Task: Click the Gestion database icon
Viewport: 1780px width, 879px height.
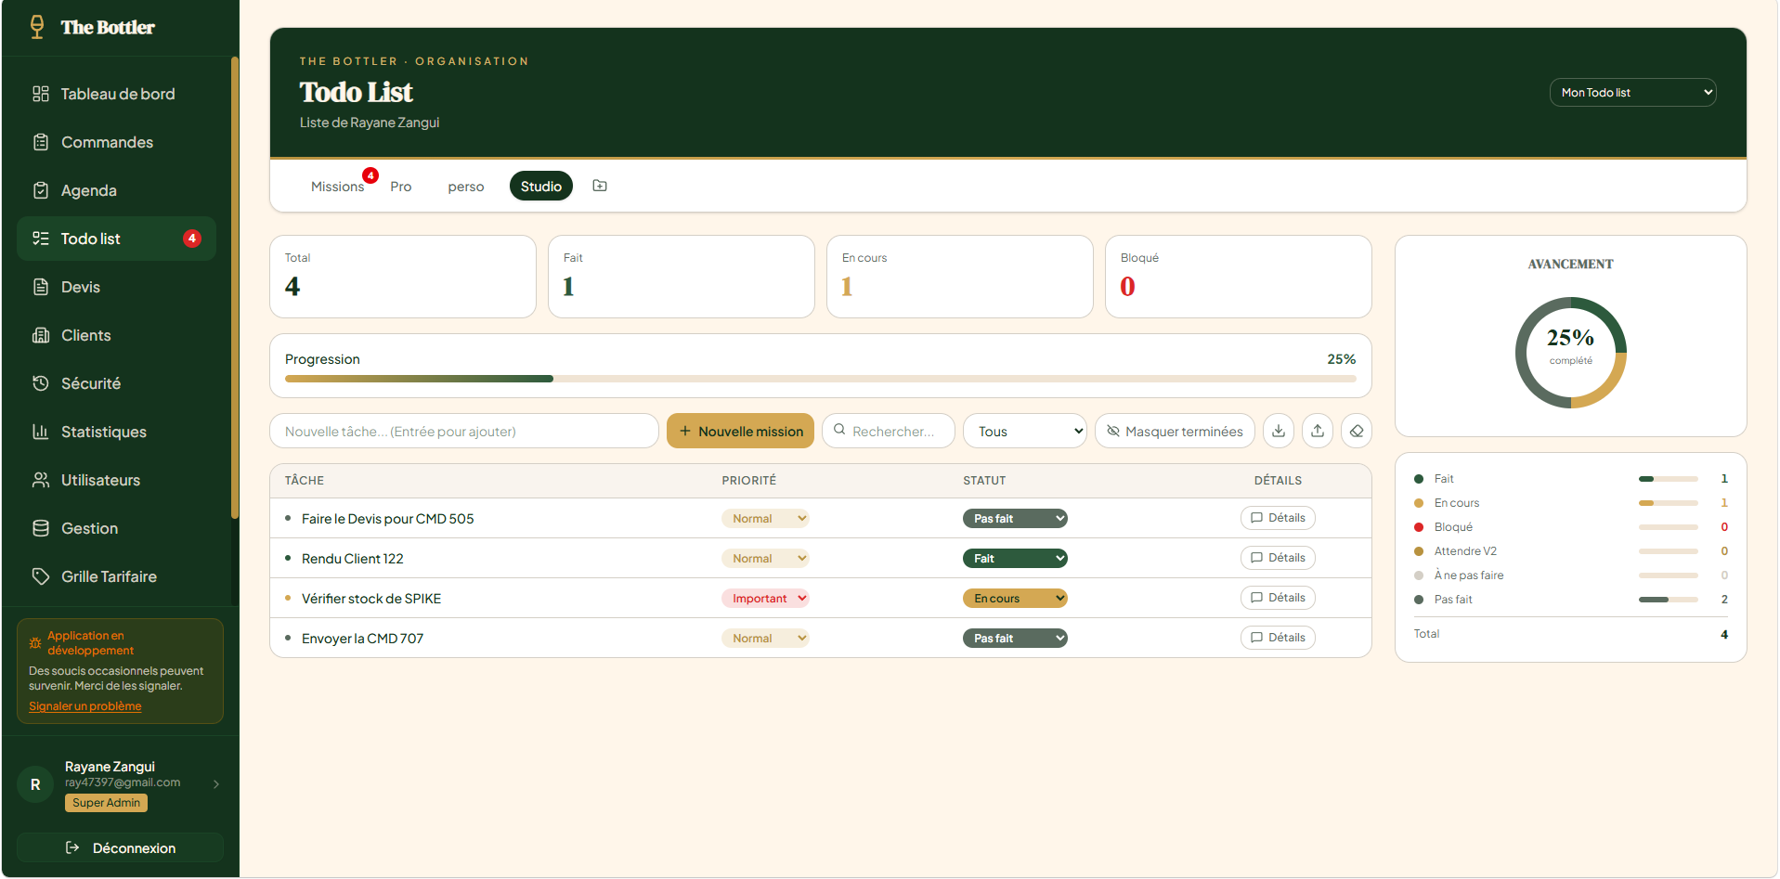Action: (x=41, y=528)
